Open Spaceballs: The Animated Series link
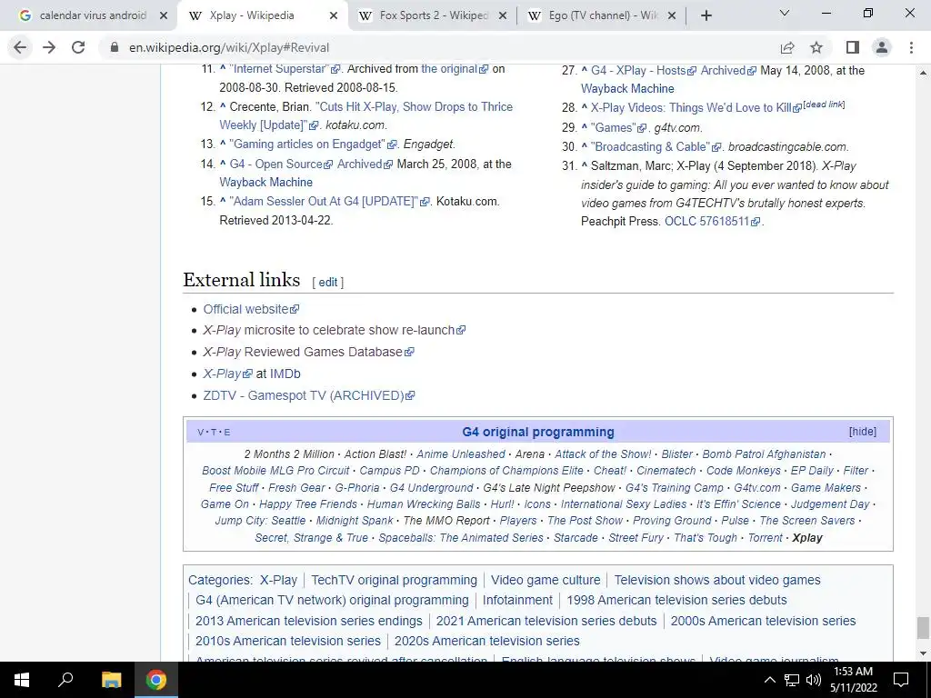931x698 pixels. [x=461, y=538]
